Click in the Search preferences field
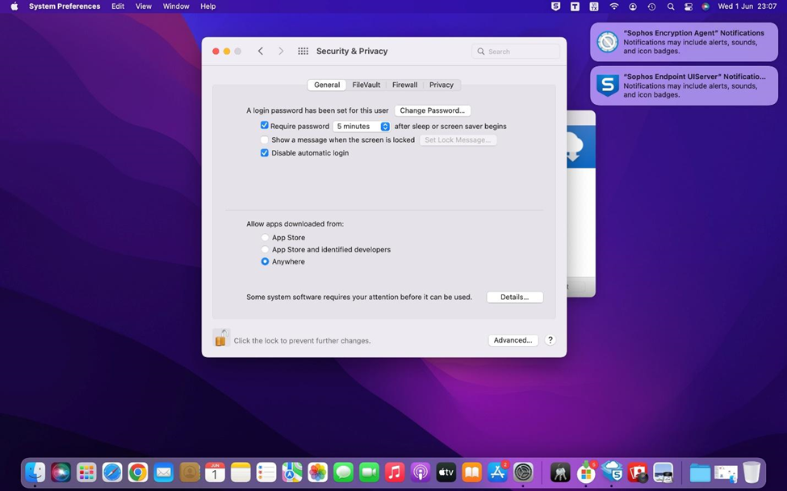The height and width of the screenshot is (491, 787). 516,51
